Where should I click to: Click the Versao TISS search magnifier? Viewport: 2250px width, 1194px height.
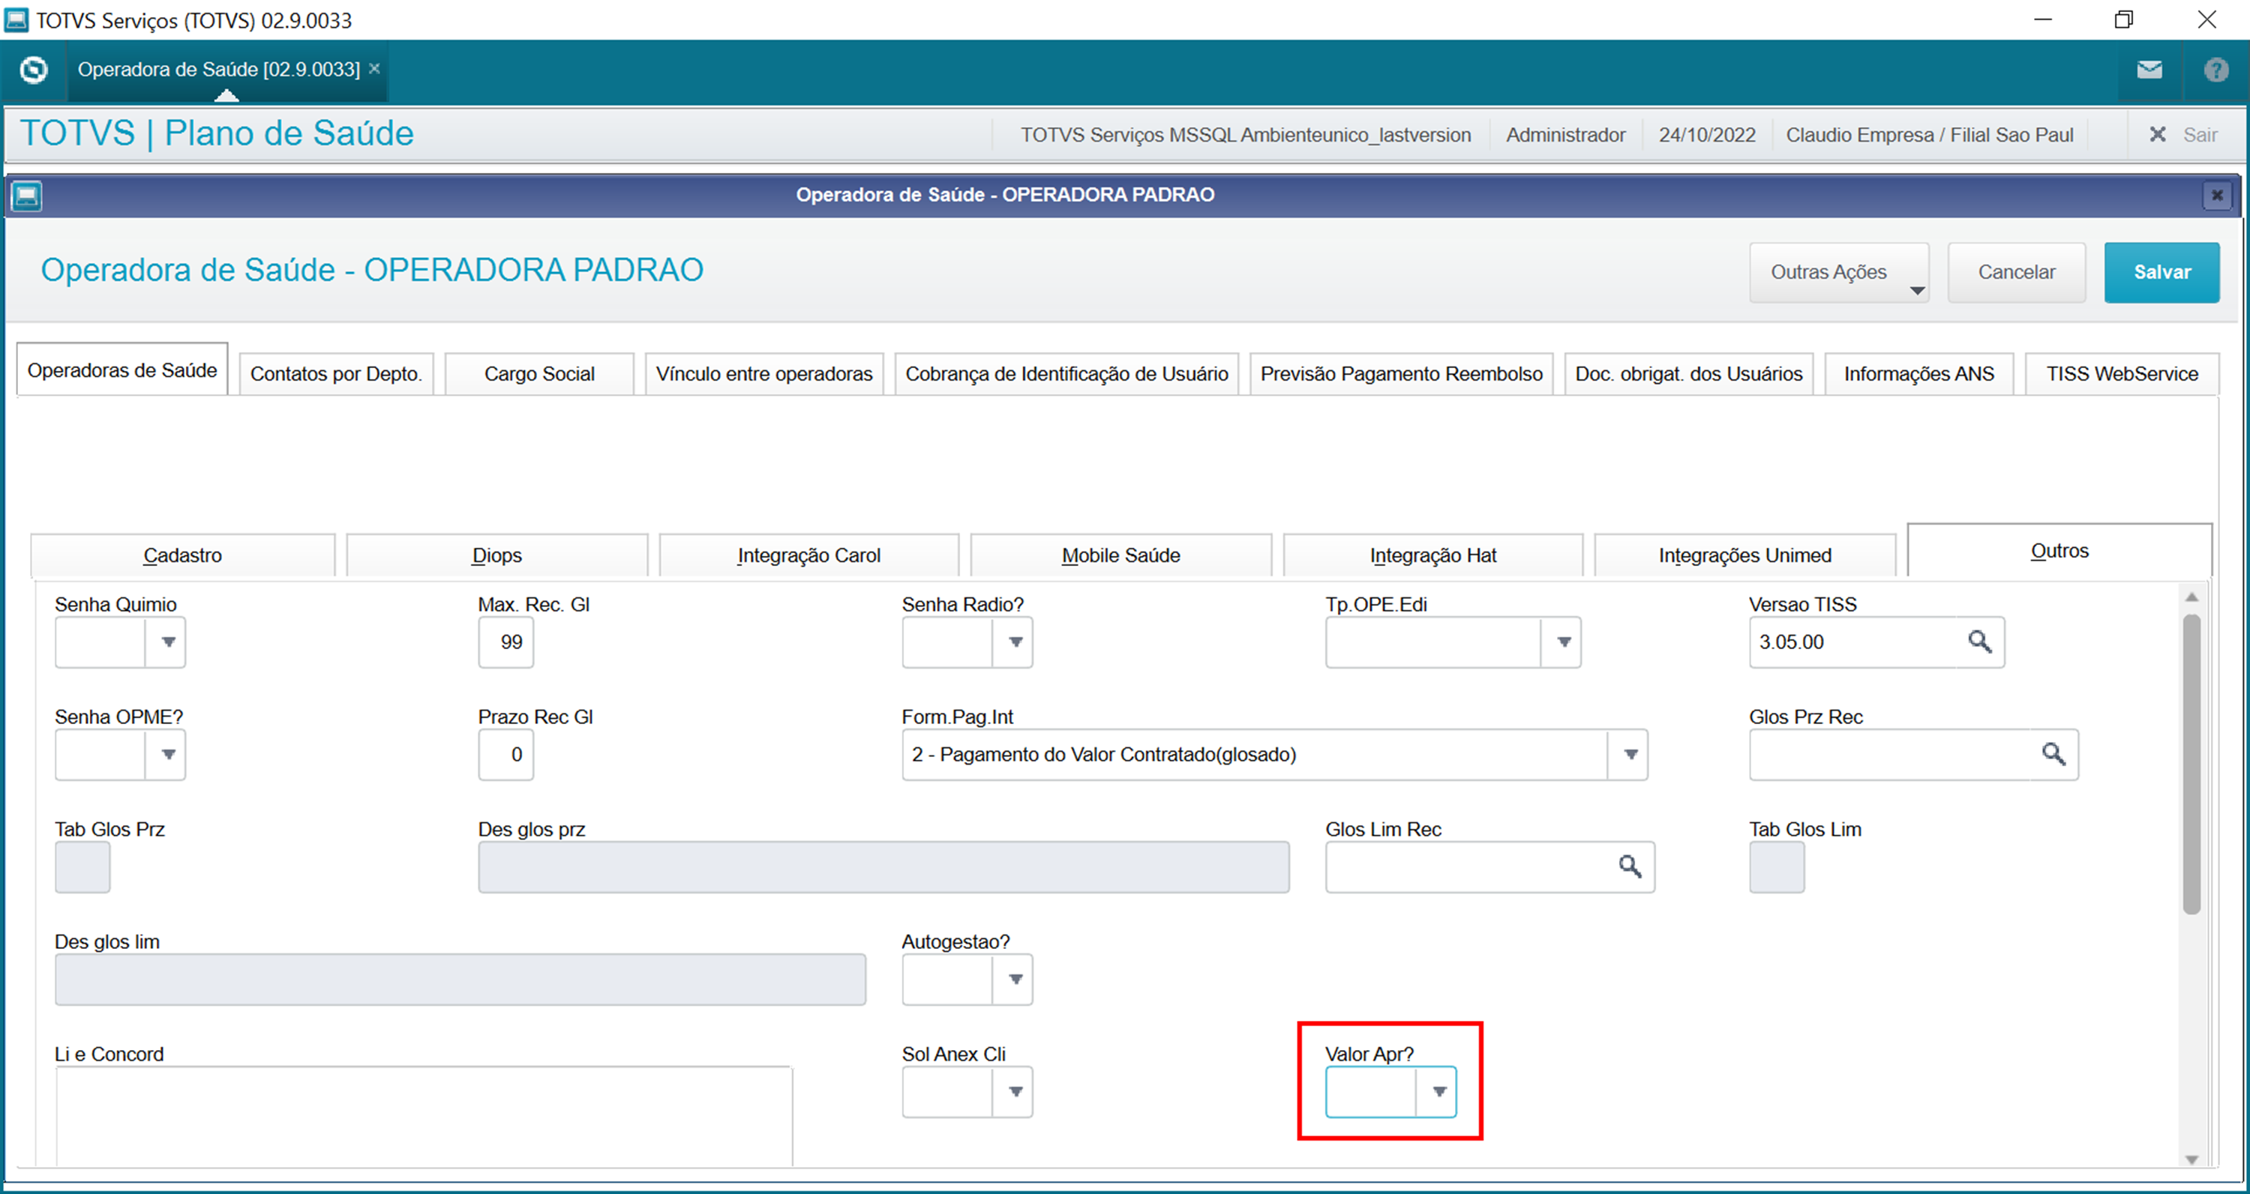pos(1979,642)
